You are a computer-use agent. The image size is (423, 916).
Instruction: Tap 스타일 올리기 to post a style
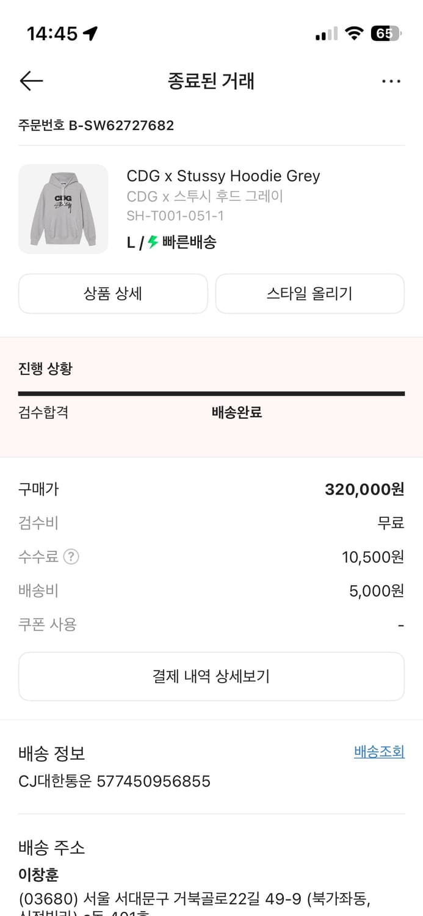coord(309,294)
